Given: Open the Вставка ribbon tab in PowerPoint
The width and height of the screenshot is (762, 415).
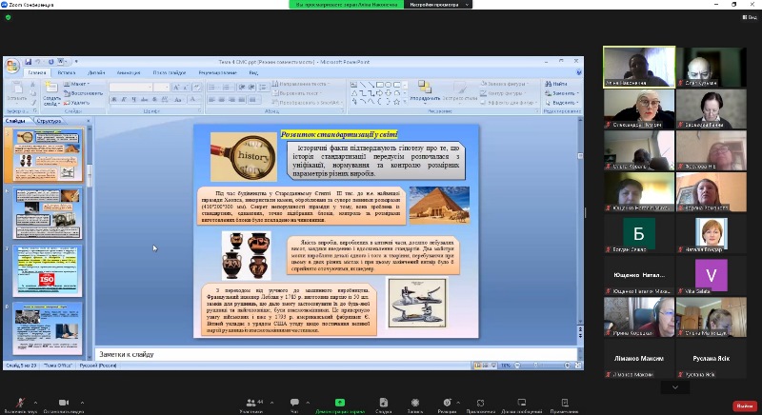Looking at the screenshot, I should pos(66,72).
